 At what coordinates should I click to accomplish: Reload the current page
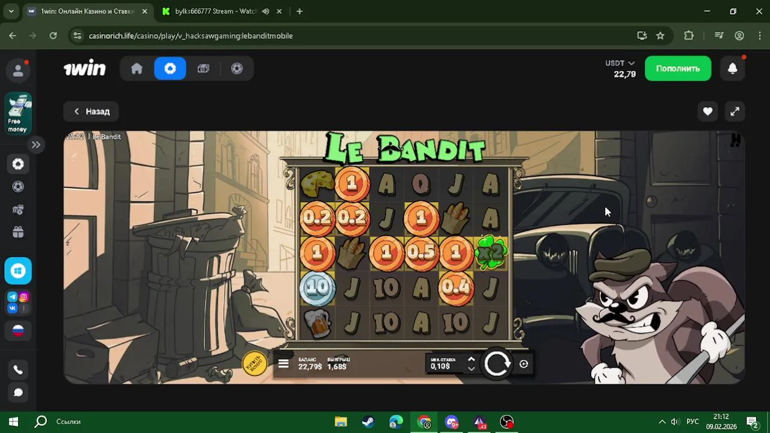tap(53, 35)
